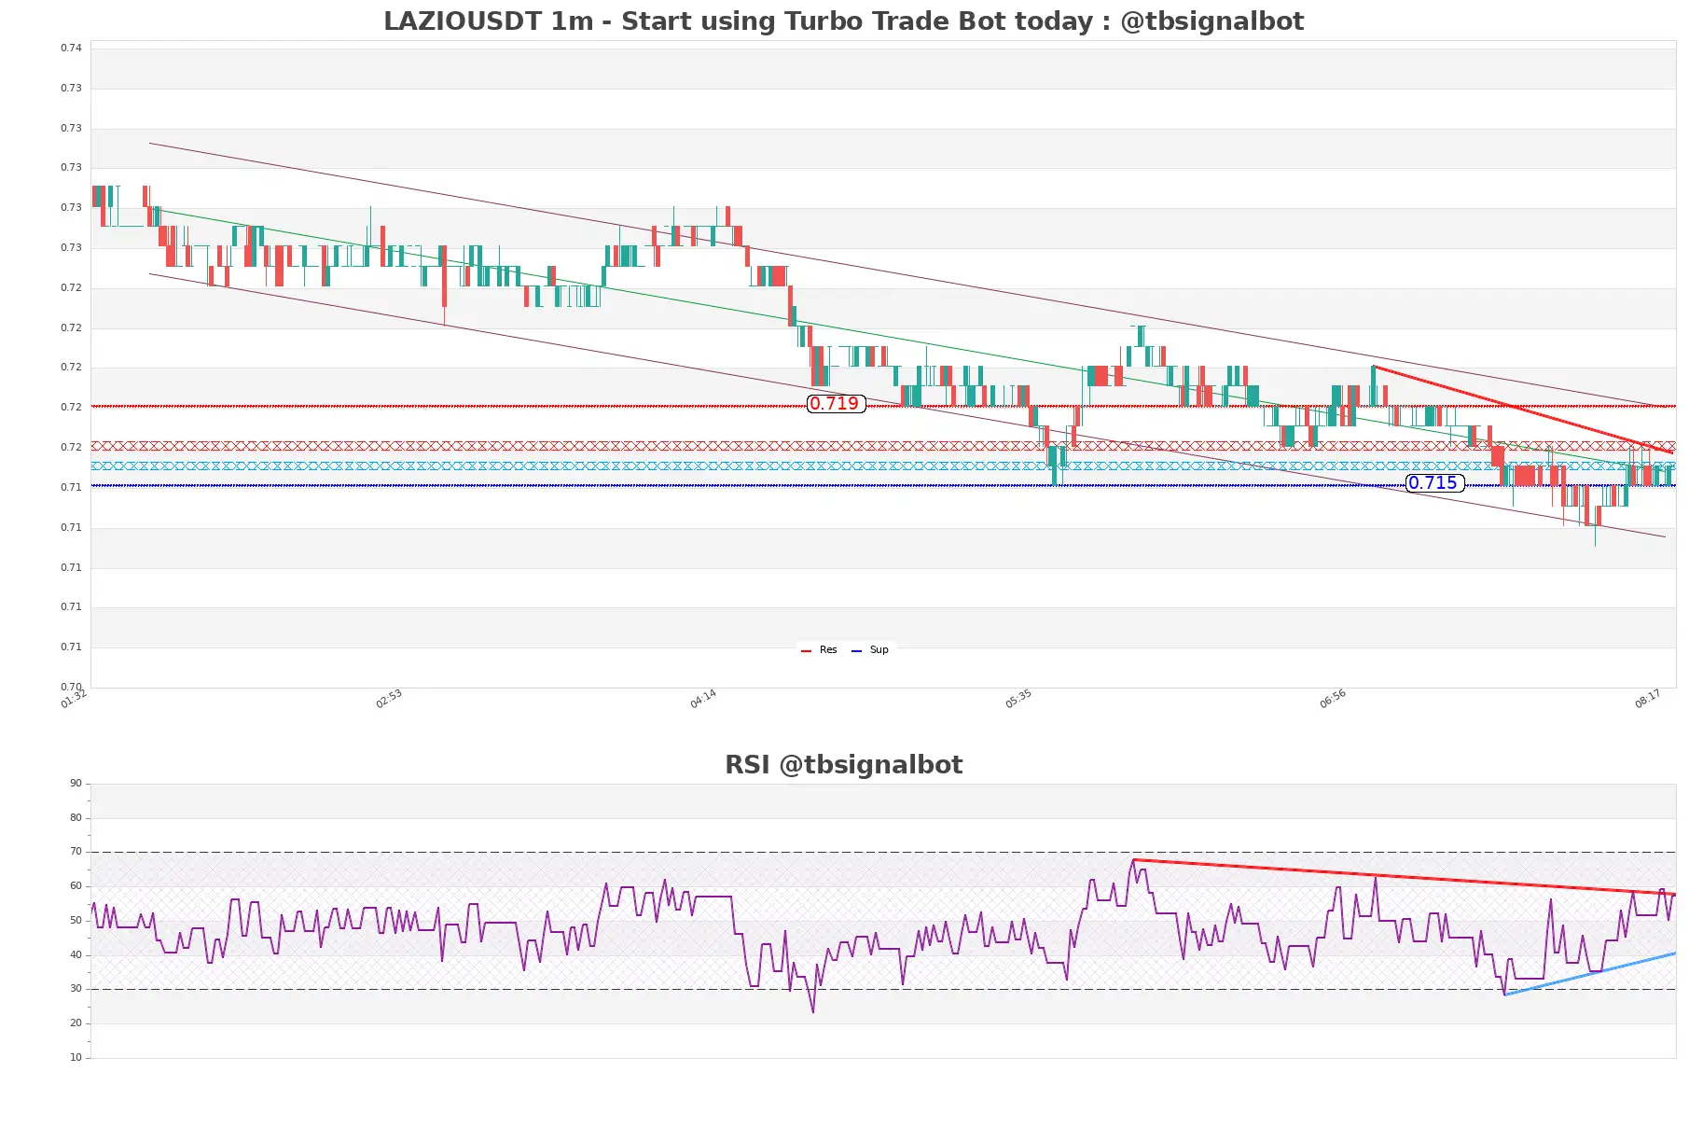Click the RSI 60 axis label
Viewport: 1689px width, 1127px height.
(x=76, y=886)
